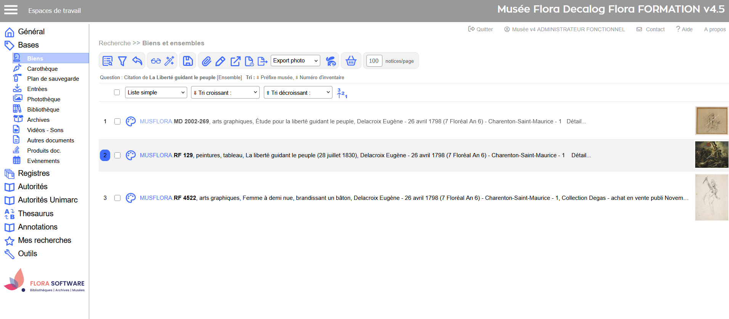Click the filter funnel icon
729x319 pixels.
click(x=122, y=61)
